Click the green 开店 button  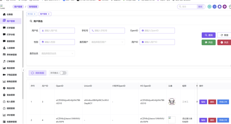coord(209,42)
